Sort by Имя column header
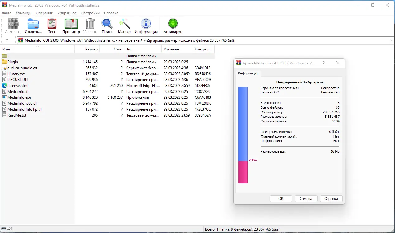 (x=37, y=49)
